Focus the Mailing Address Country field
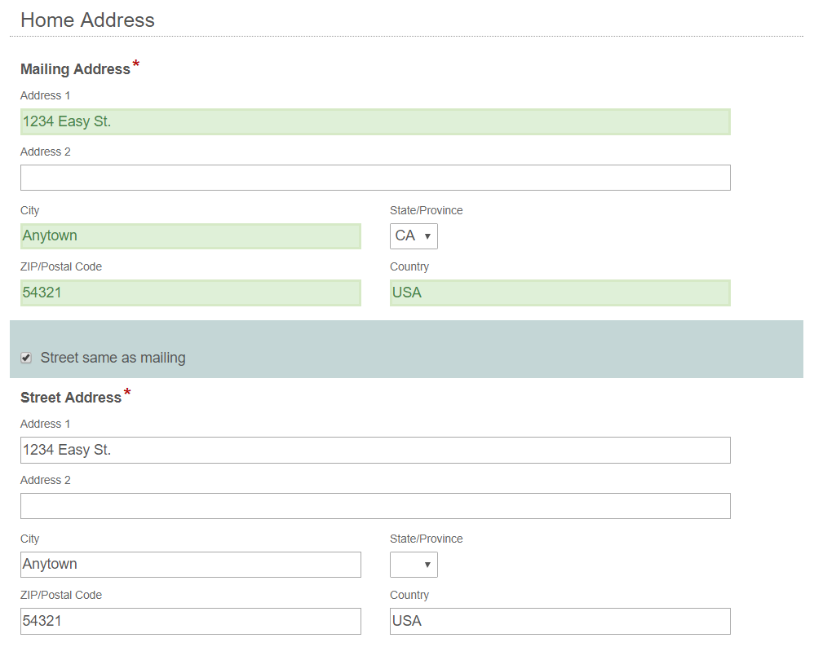814x660 pixels. tap(560, 293)
